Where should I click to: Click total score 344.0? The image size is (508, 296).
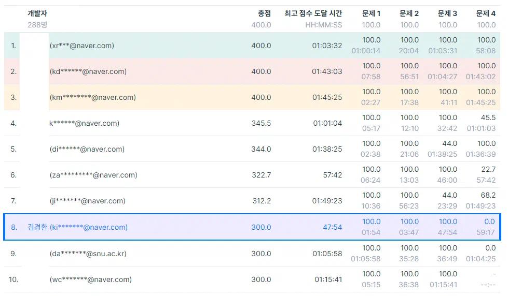click(261, 149)
